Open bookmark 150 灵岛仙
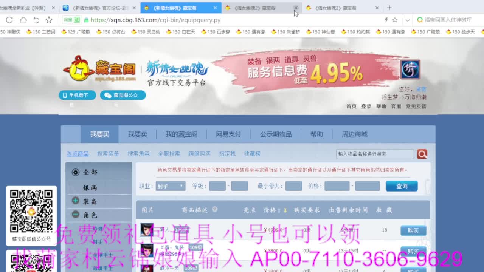Viewport: 484px width, 272px height. [x=146, y=32]
